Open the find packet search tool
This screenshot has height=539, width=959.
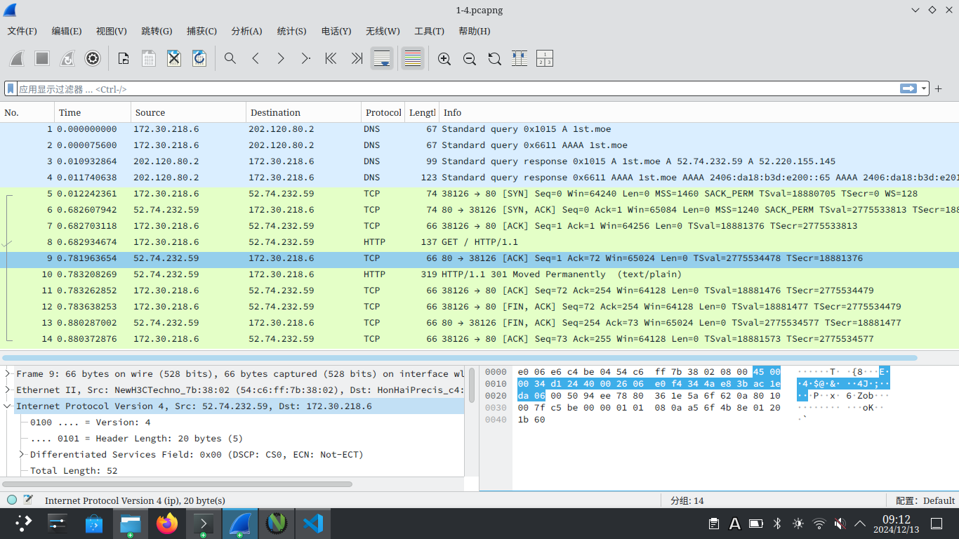point(230,58)
